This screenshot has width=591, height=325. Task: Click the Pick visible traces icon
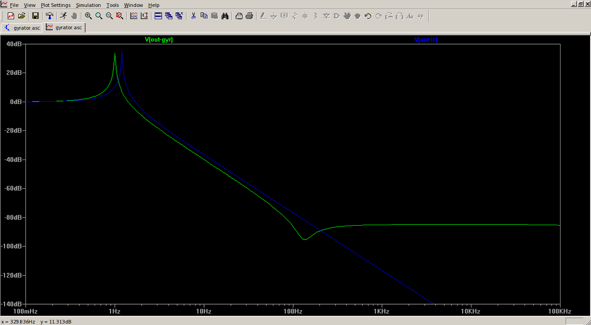tap(145, 16)
